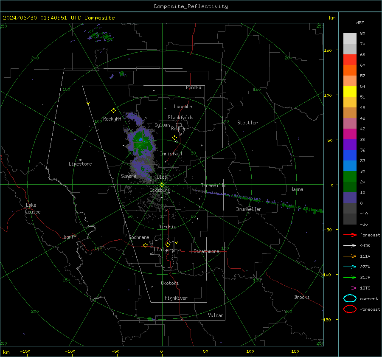The image size is (382, 357).
Task: Click the Hanna label
Action: coord(297,189)
